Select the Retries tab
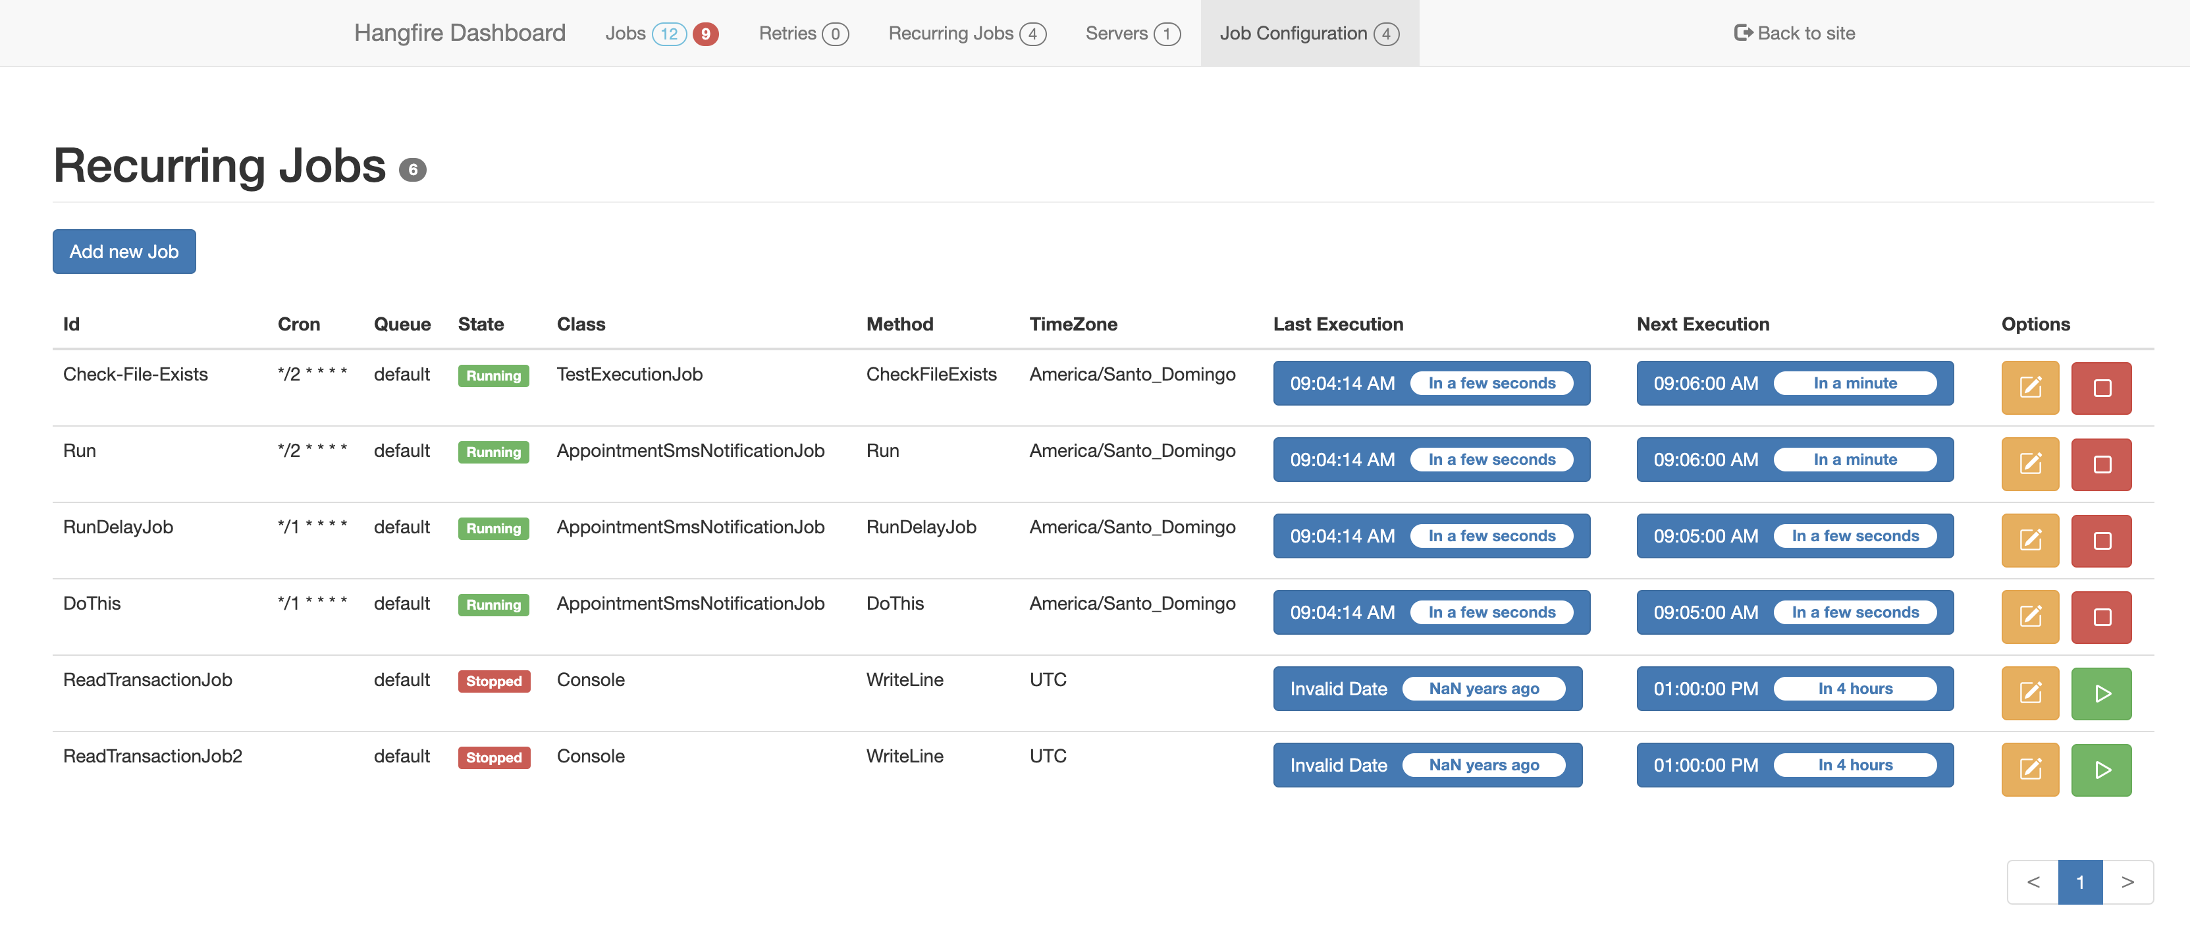The image size is (2190, 931). pos(803,32)
